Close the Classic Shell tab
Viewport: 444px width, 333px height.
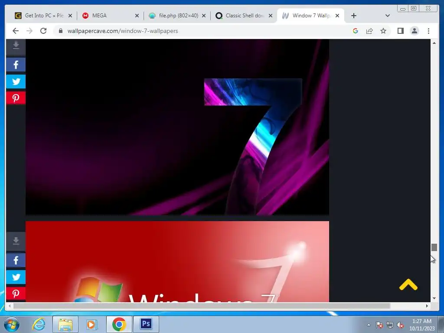coord(271,16)
